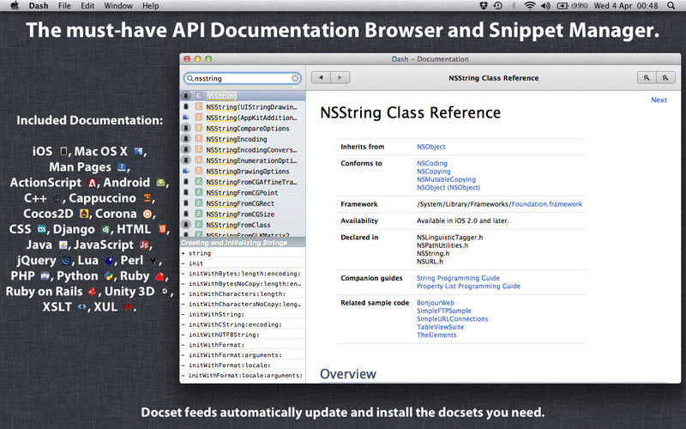The image size is (686, 429).
Task: Click the second find-in-page button in the toolbar
Action: tap(666, 78)
